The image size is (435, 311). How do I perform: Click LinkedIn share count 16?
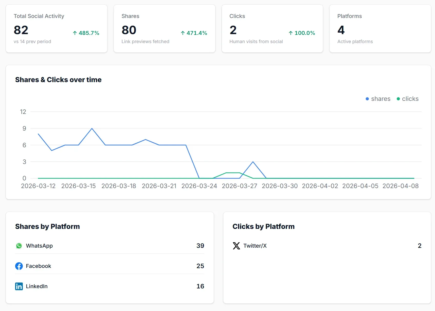200,286
